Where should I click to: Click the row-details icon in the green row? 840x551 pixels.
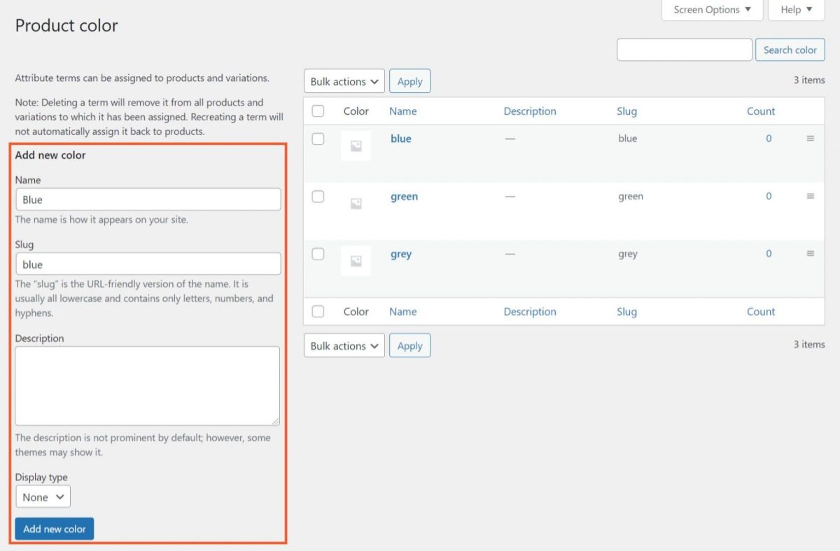tap(810, 196)
